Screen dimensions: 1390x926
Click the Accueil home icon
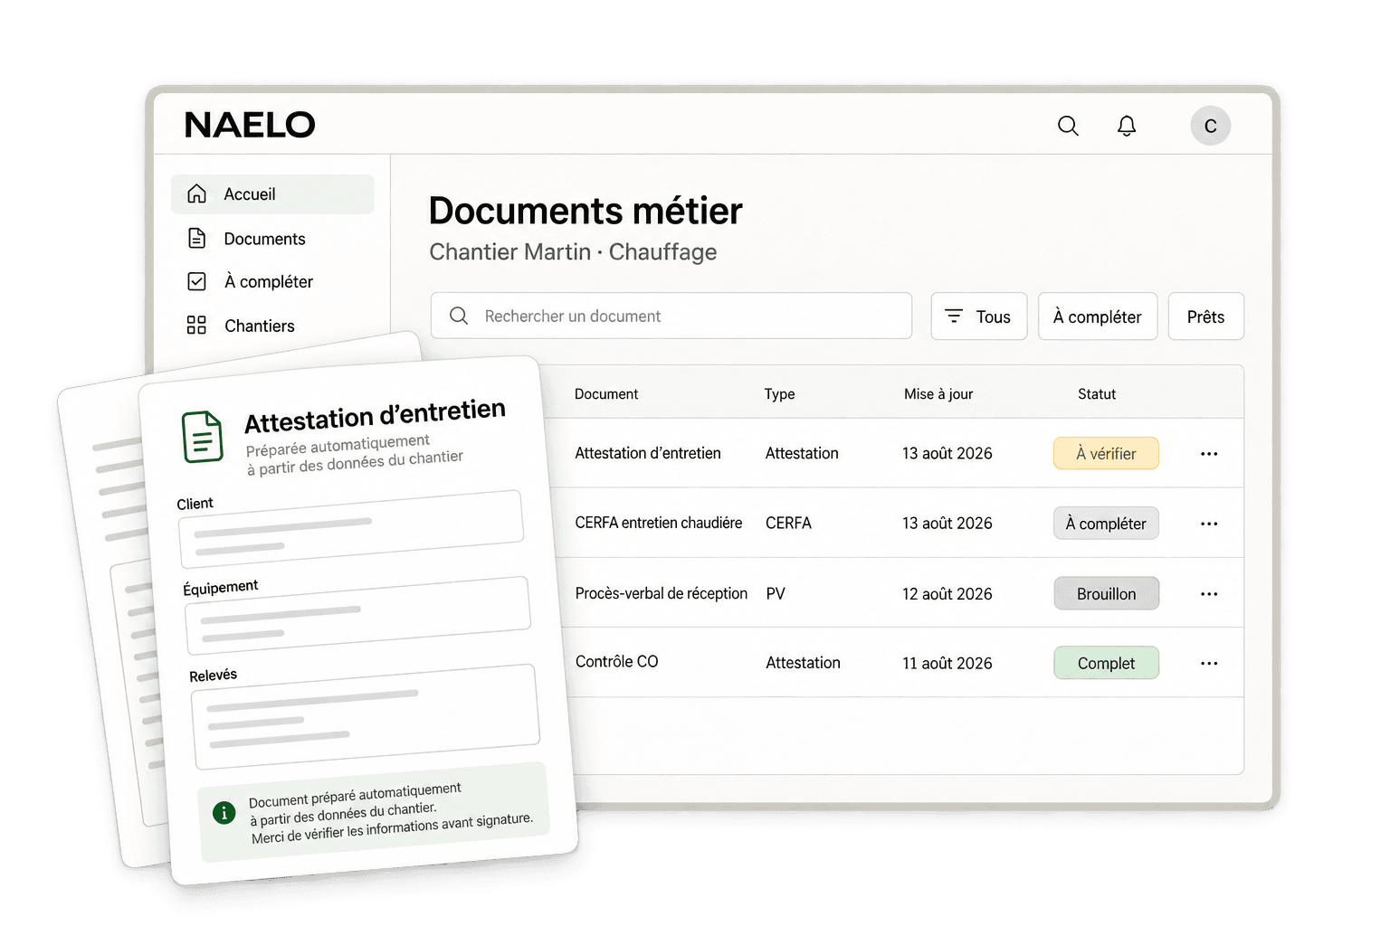(x=196, y=194)
